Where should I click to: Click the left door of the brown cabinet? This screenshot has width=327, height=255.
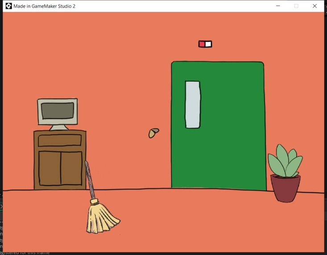[50, 168]
